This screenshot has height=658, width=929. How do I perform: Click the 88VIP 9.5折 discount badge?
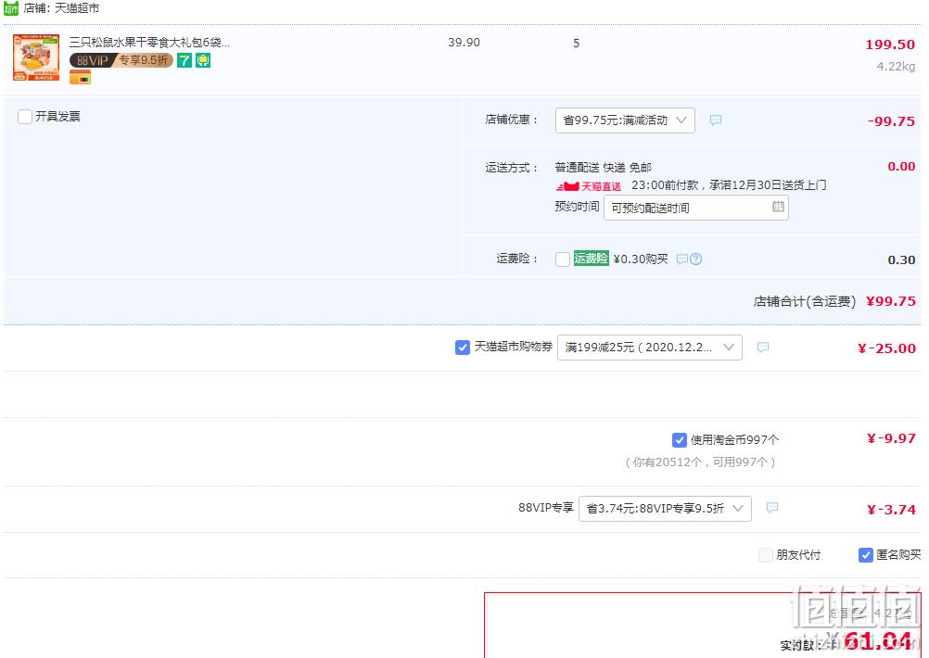(121, 60)
